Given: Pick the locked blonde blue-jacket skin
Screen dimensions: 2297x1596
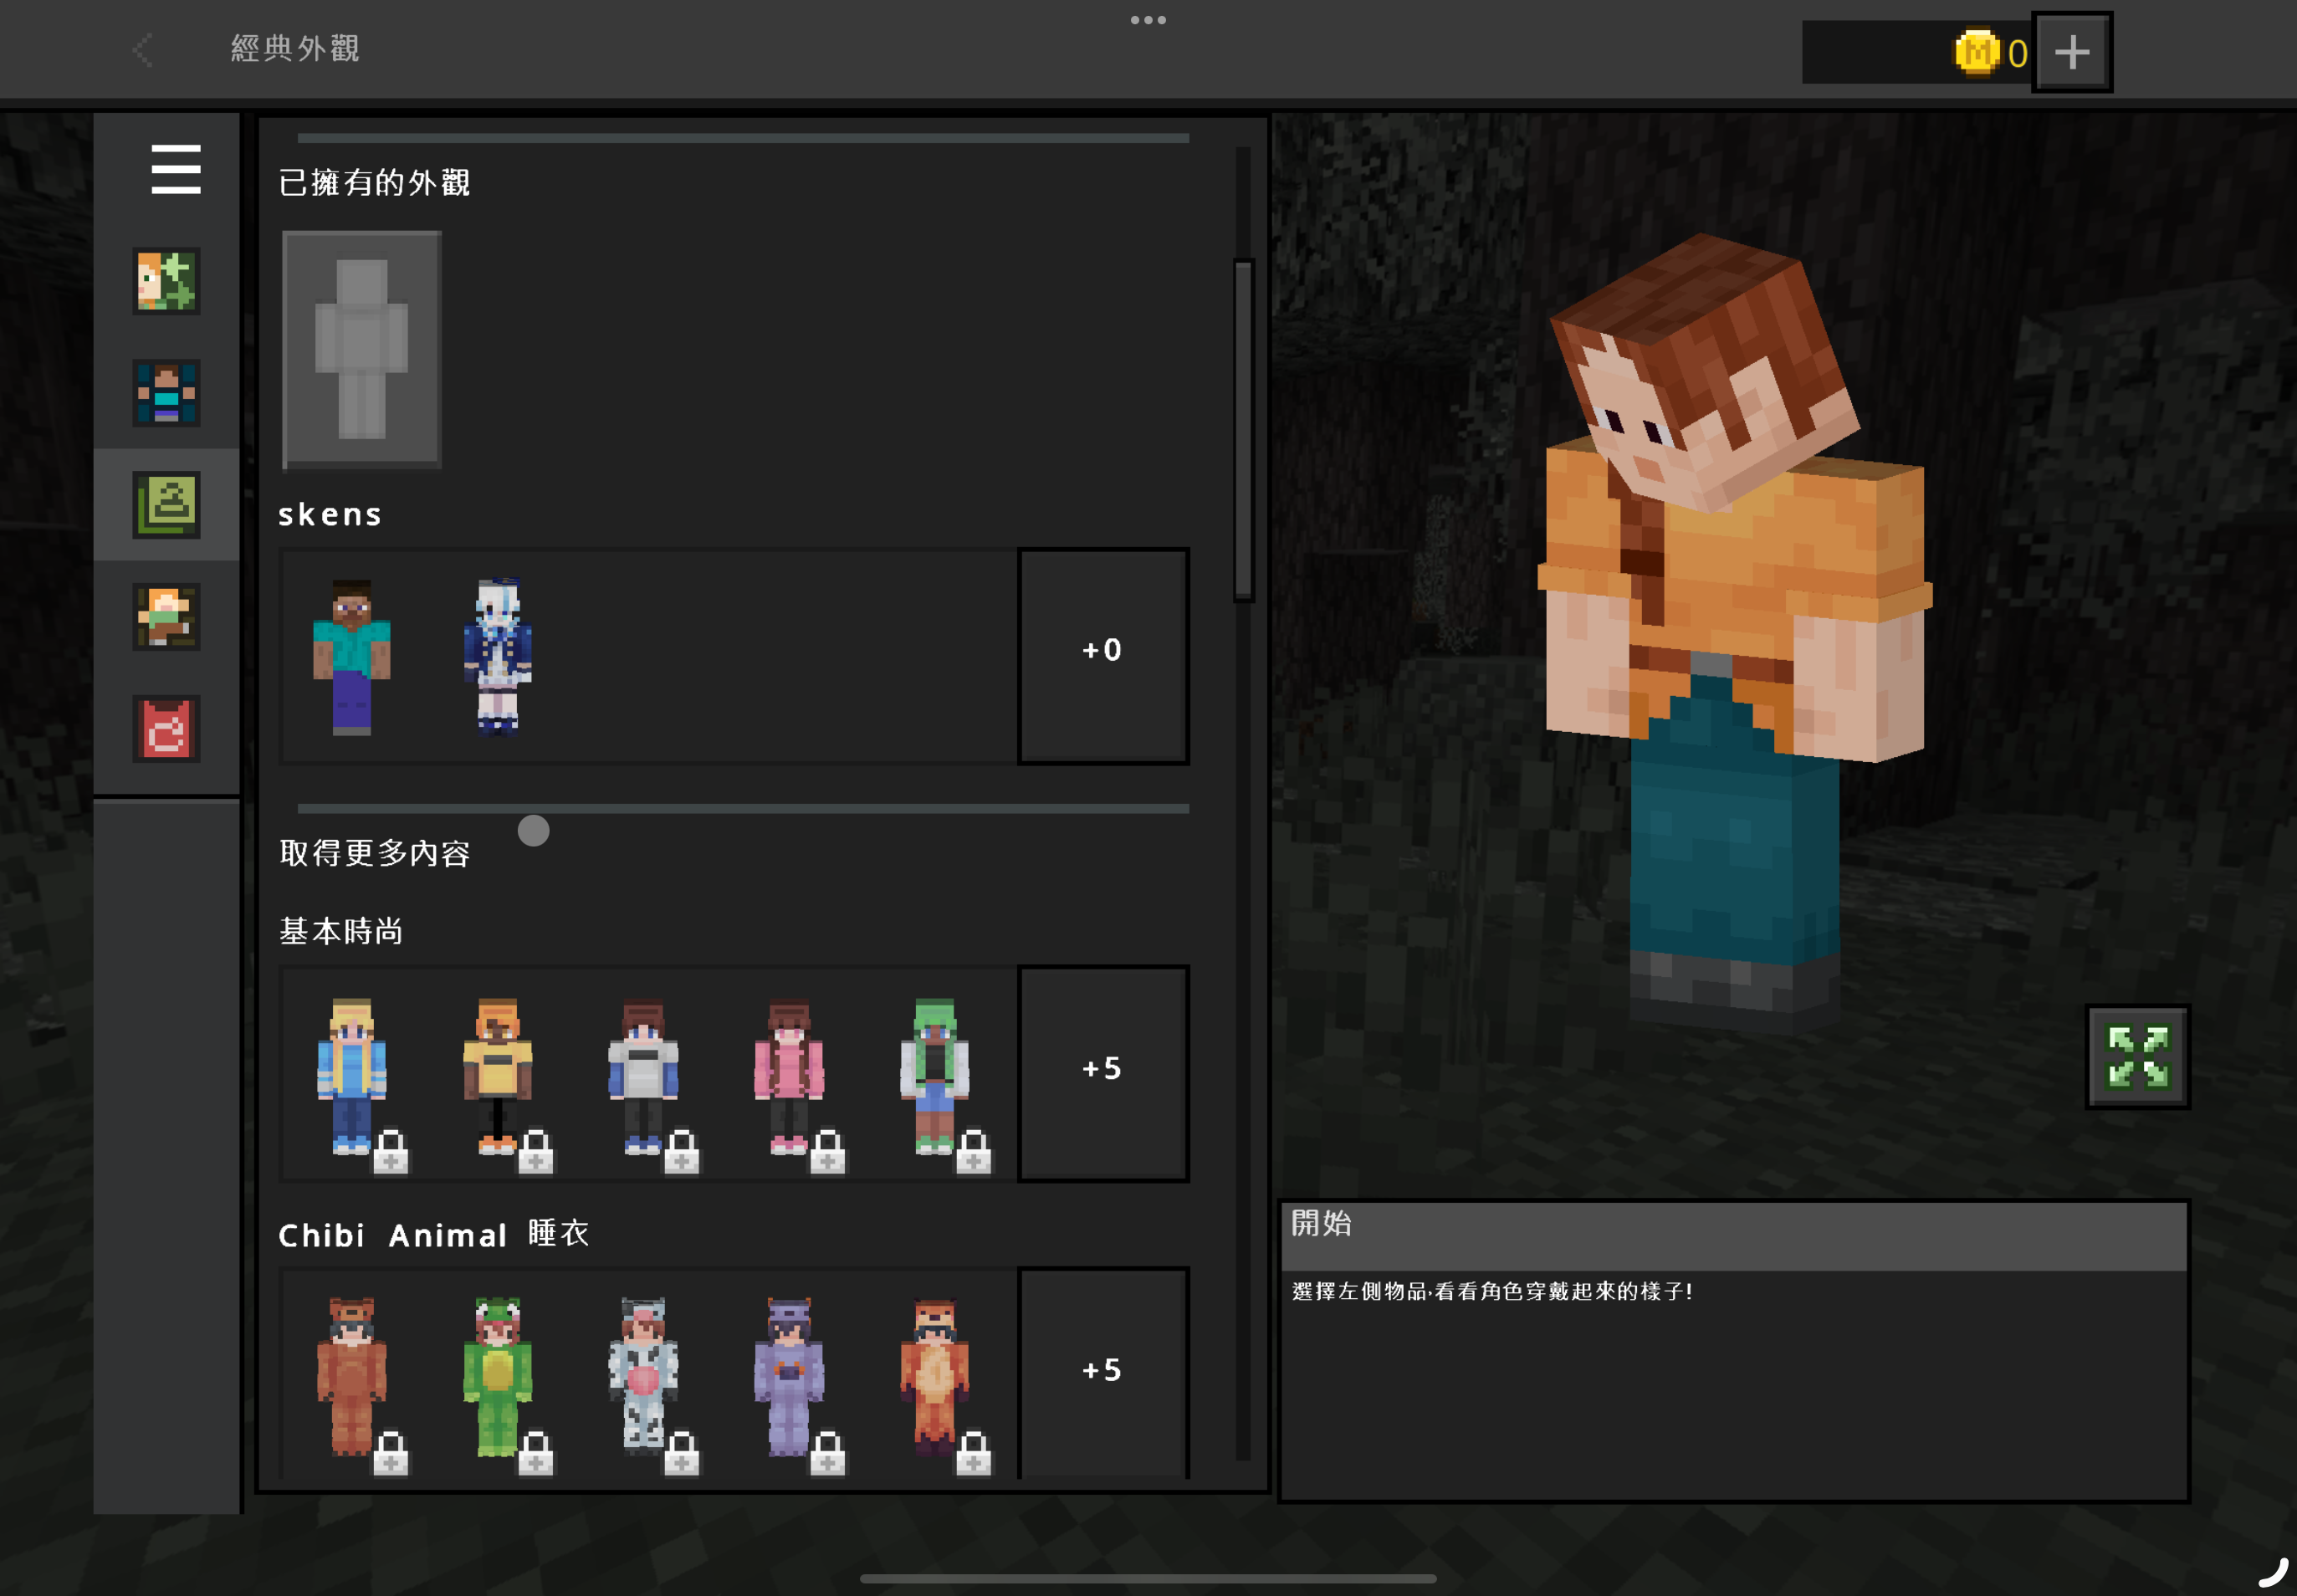Looking at the screenshot, I should pyautogui.click(x=352, y=1075).
